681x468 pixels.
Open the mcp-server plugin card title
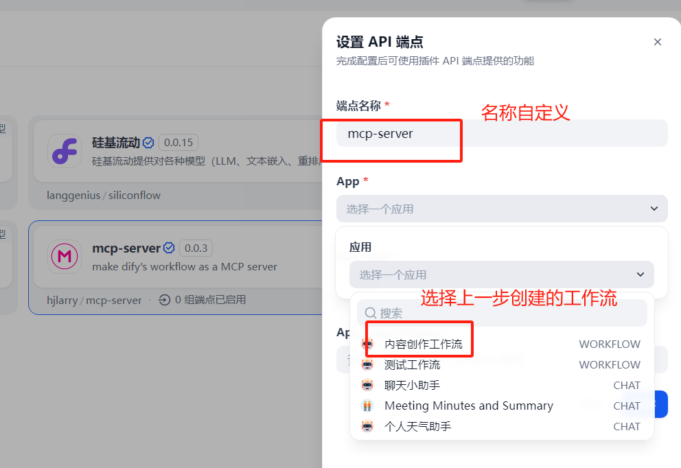point(126,248)
